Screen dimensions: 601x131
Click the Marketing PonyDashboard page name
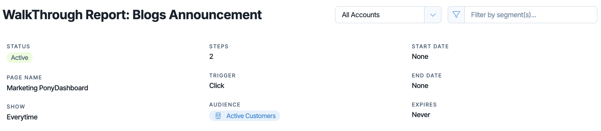47,88
